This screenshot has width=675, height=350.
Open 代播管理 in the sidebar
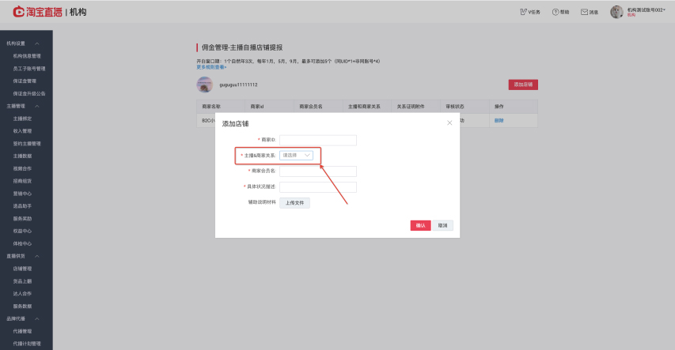pyautogui.click(x=22, y=331)
